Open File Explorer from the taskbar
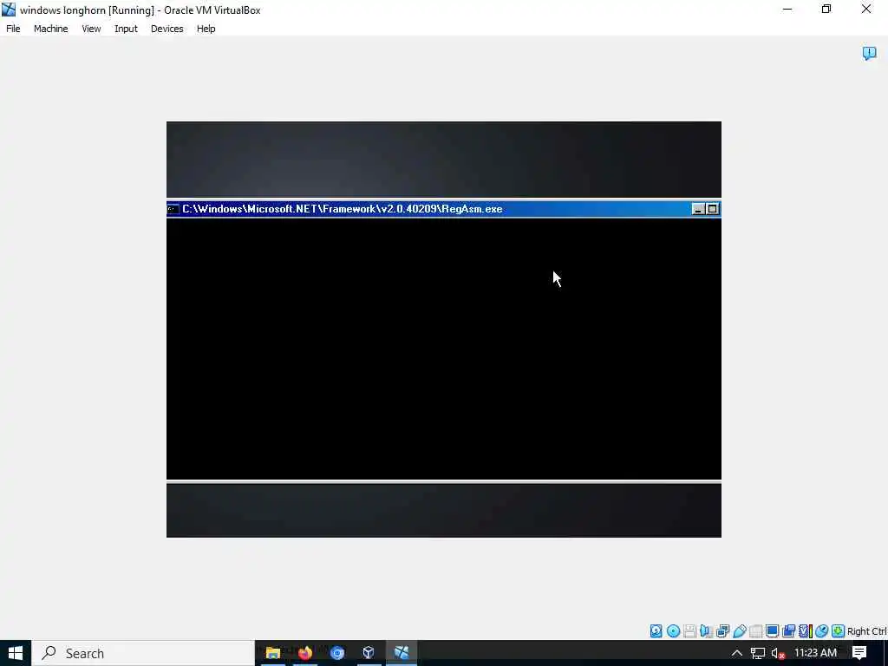Screen dimensions: 888x666 click(x=273, y=653)
